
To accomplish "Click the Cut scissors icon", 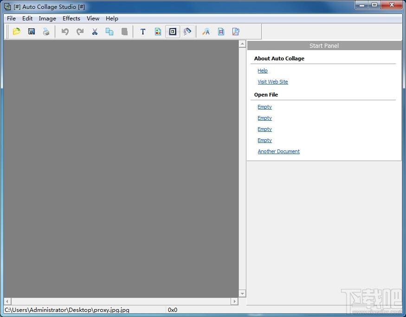I will click(x=95, y=32).
